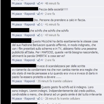
Task: Click Mi piace under the Miccichè Berlusconi comment
Action: click(17, 60)
